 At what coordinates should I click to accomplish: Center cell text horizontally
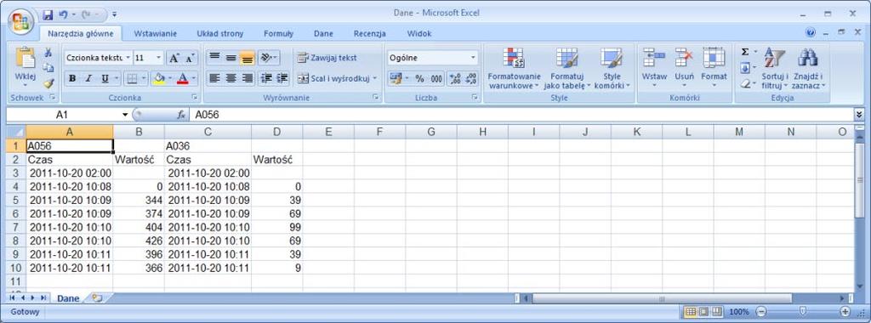click(x=231, y=78)
